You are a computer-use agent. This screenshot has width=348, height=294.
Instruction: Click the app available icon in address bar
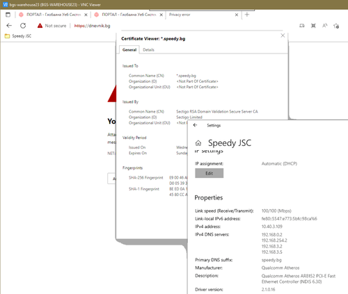point(302,26)
